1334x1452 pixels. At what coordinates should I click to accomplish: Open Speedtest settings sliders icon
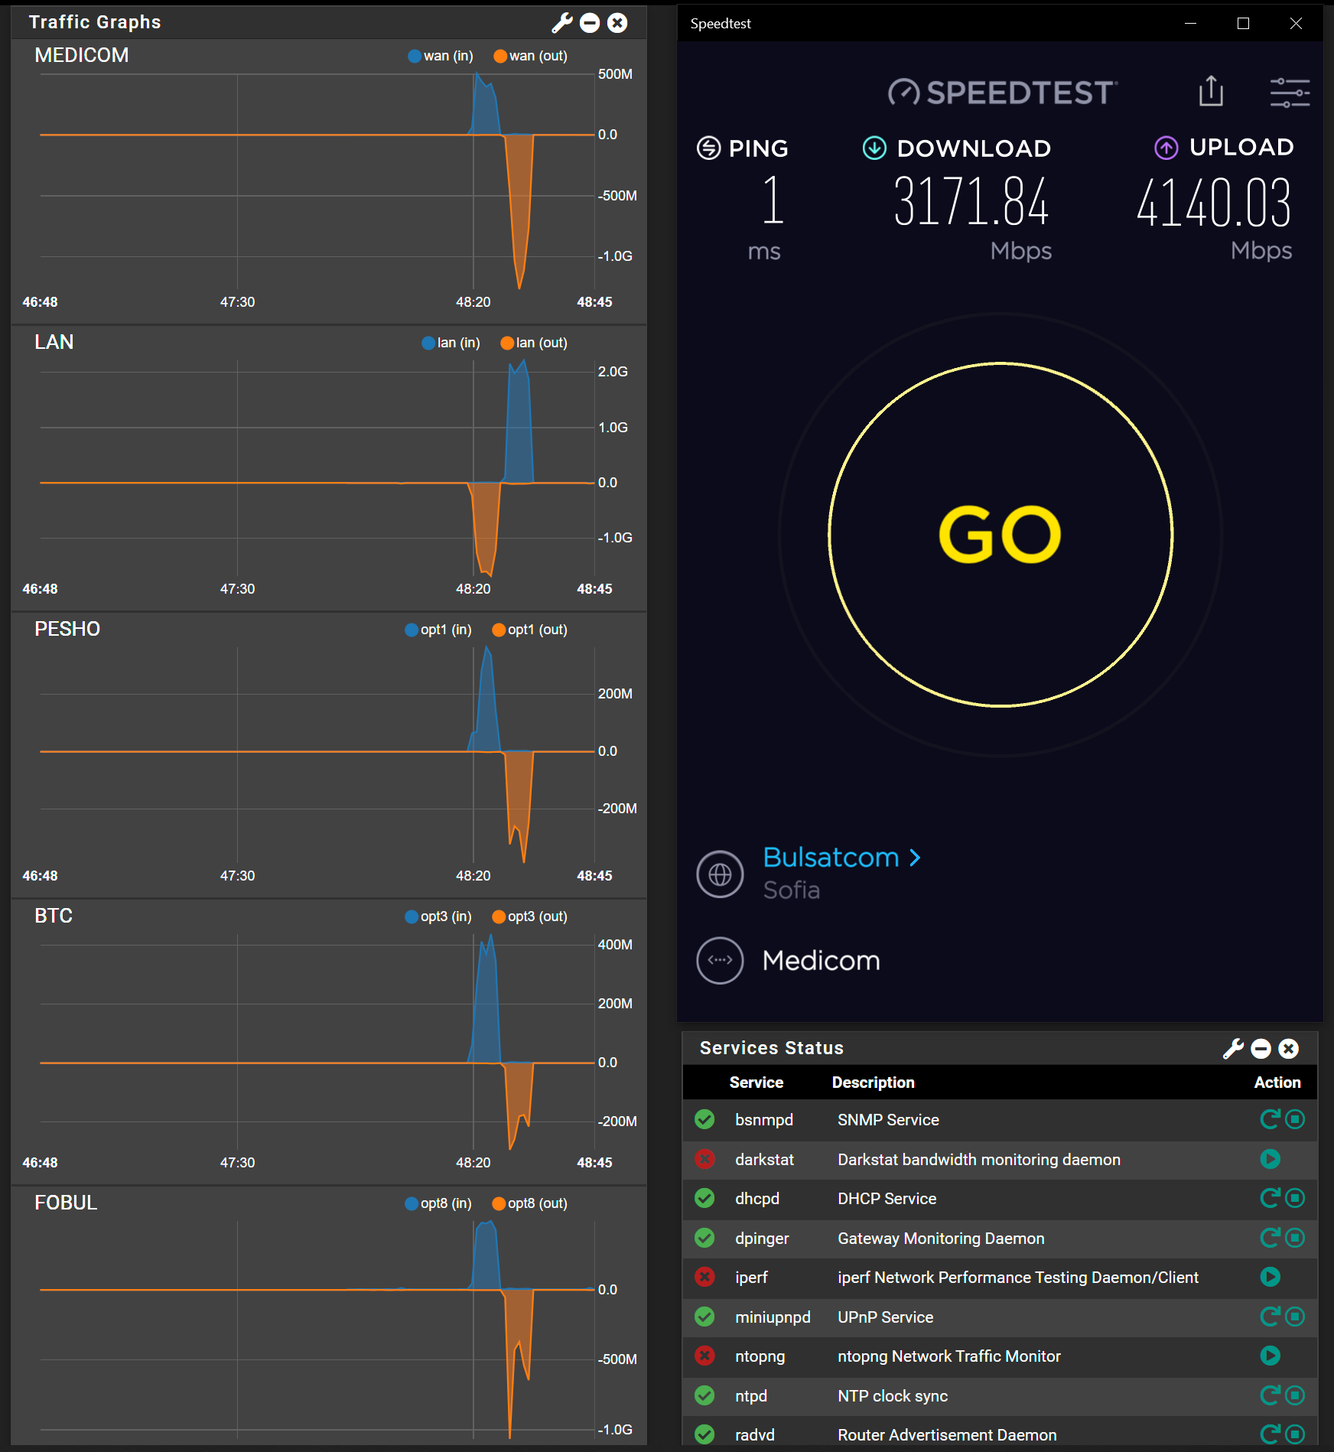tap(1290, 93)
